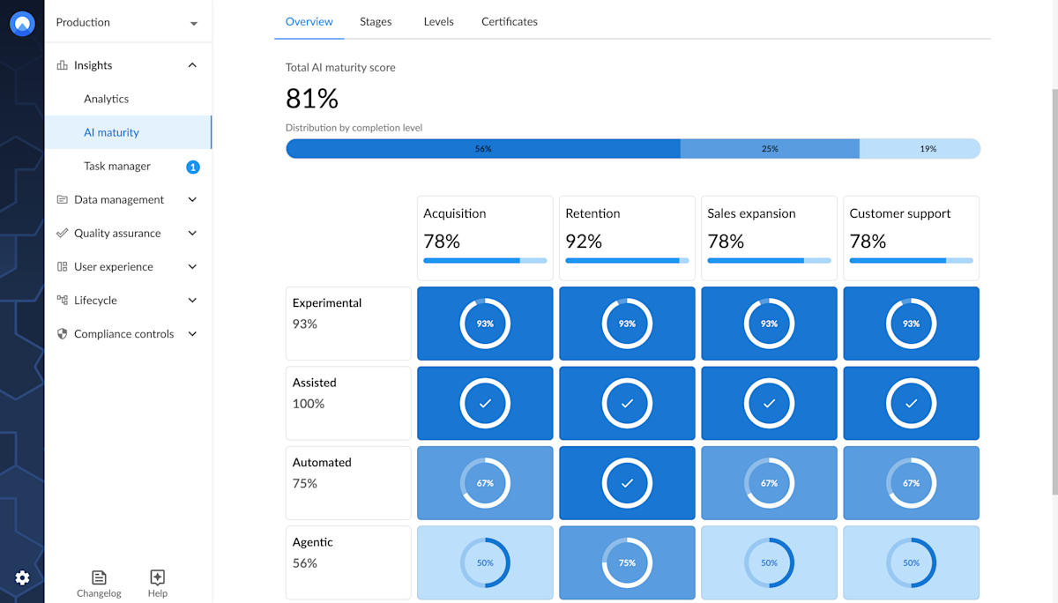Expand the Data management section
The image size is (1058, 603).
pos(192,199)
